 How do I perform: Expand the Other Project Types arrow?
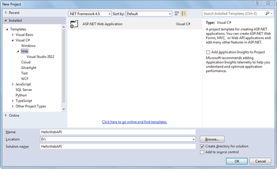[13, 106]
